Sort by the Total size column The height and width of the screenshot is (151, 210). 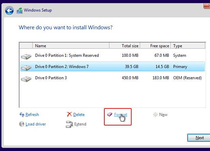[x=130, y=46]
